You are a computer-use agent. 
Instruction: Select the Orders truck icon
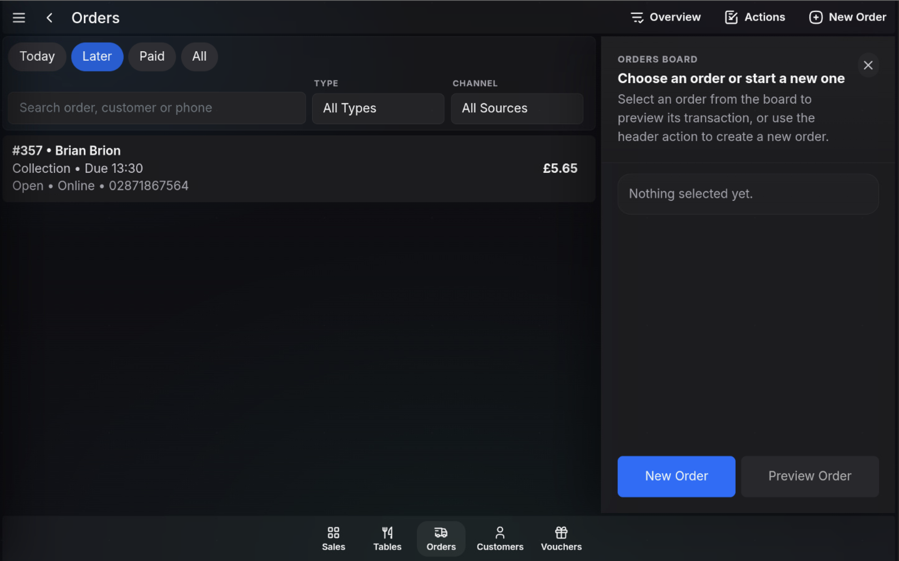pos(441,533)
